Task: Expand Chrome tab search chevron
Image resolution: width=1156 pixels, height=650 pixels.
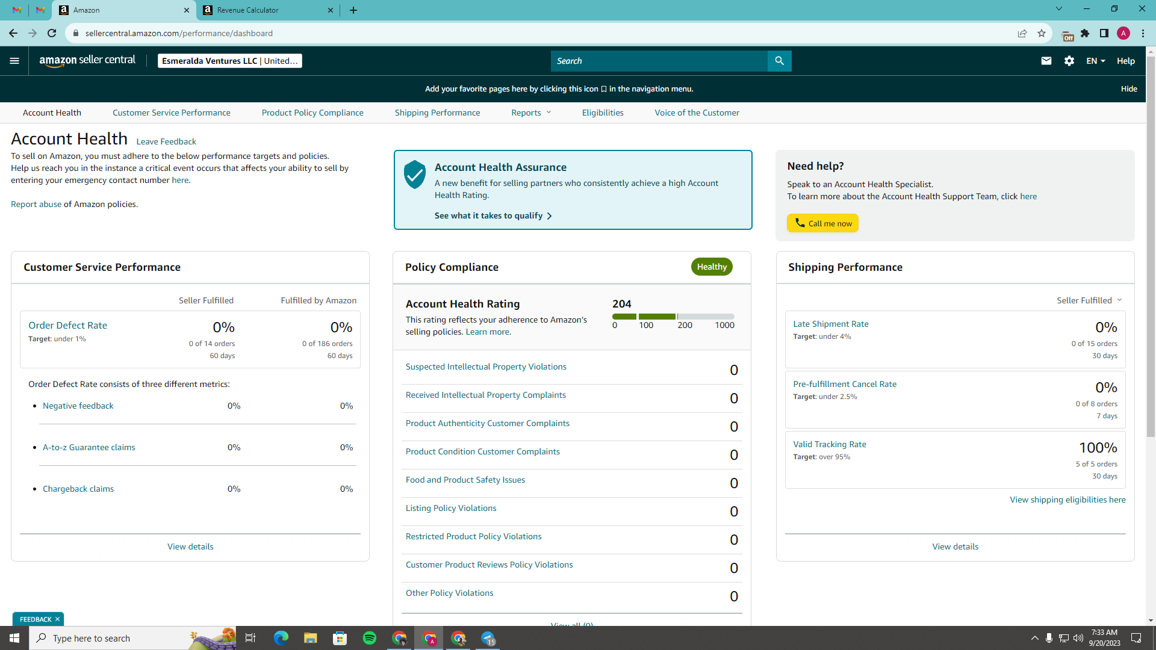Action: (1059, 9)
